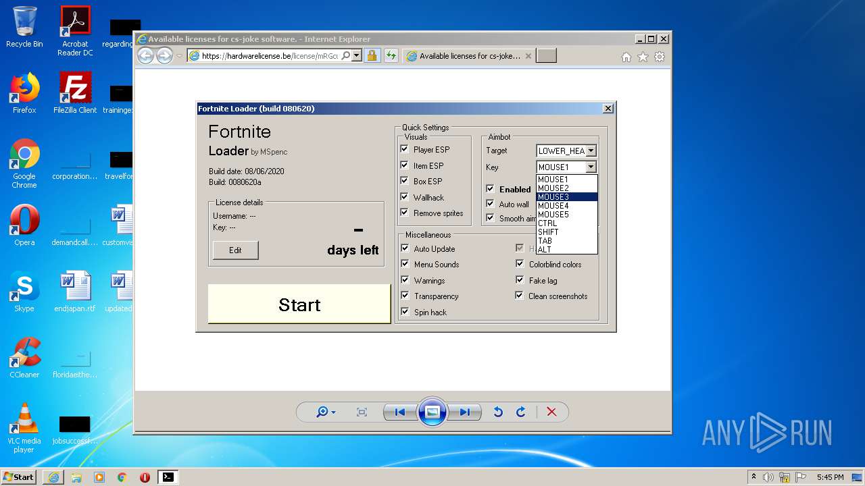Open Opera browser shortcut
Image resolution: width=865 pixels, height=486 pixels.
pyautogui.click(x=24, y=225)
